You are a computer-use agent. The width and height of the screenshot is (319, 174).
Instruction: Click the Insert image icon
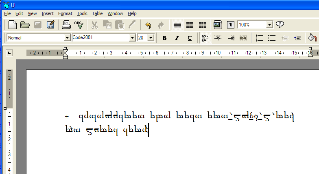(x=218, y=25)
